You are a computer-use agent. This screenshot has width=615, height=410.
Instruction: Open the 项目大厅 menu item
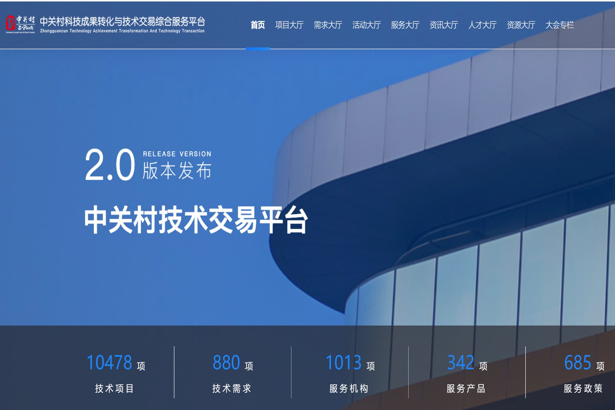click(289, 25)
